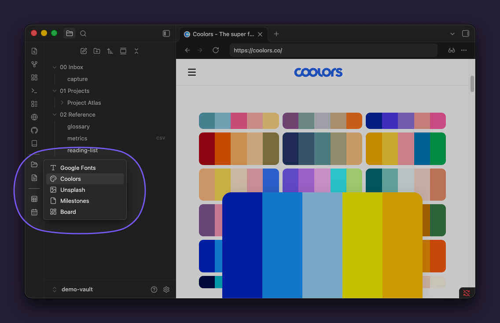Toggle auto-reveal current file icon
The width and height of the screenshot is (500, 323).
[x=123, y=51]
